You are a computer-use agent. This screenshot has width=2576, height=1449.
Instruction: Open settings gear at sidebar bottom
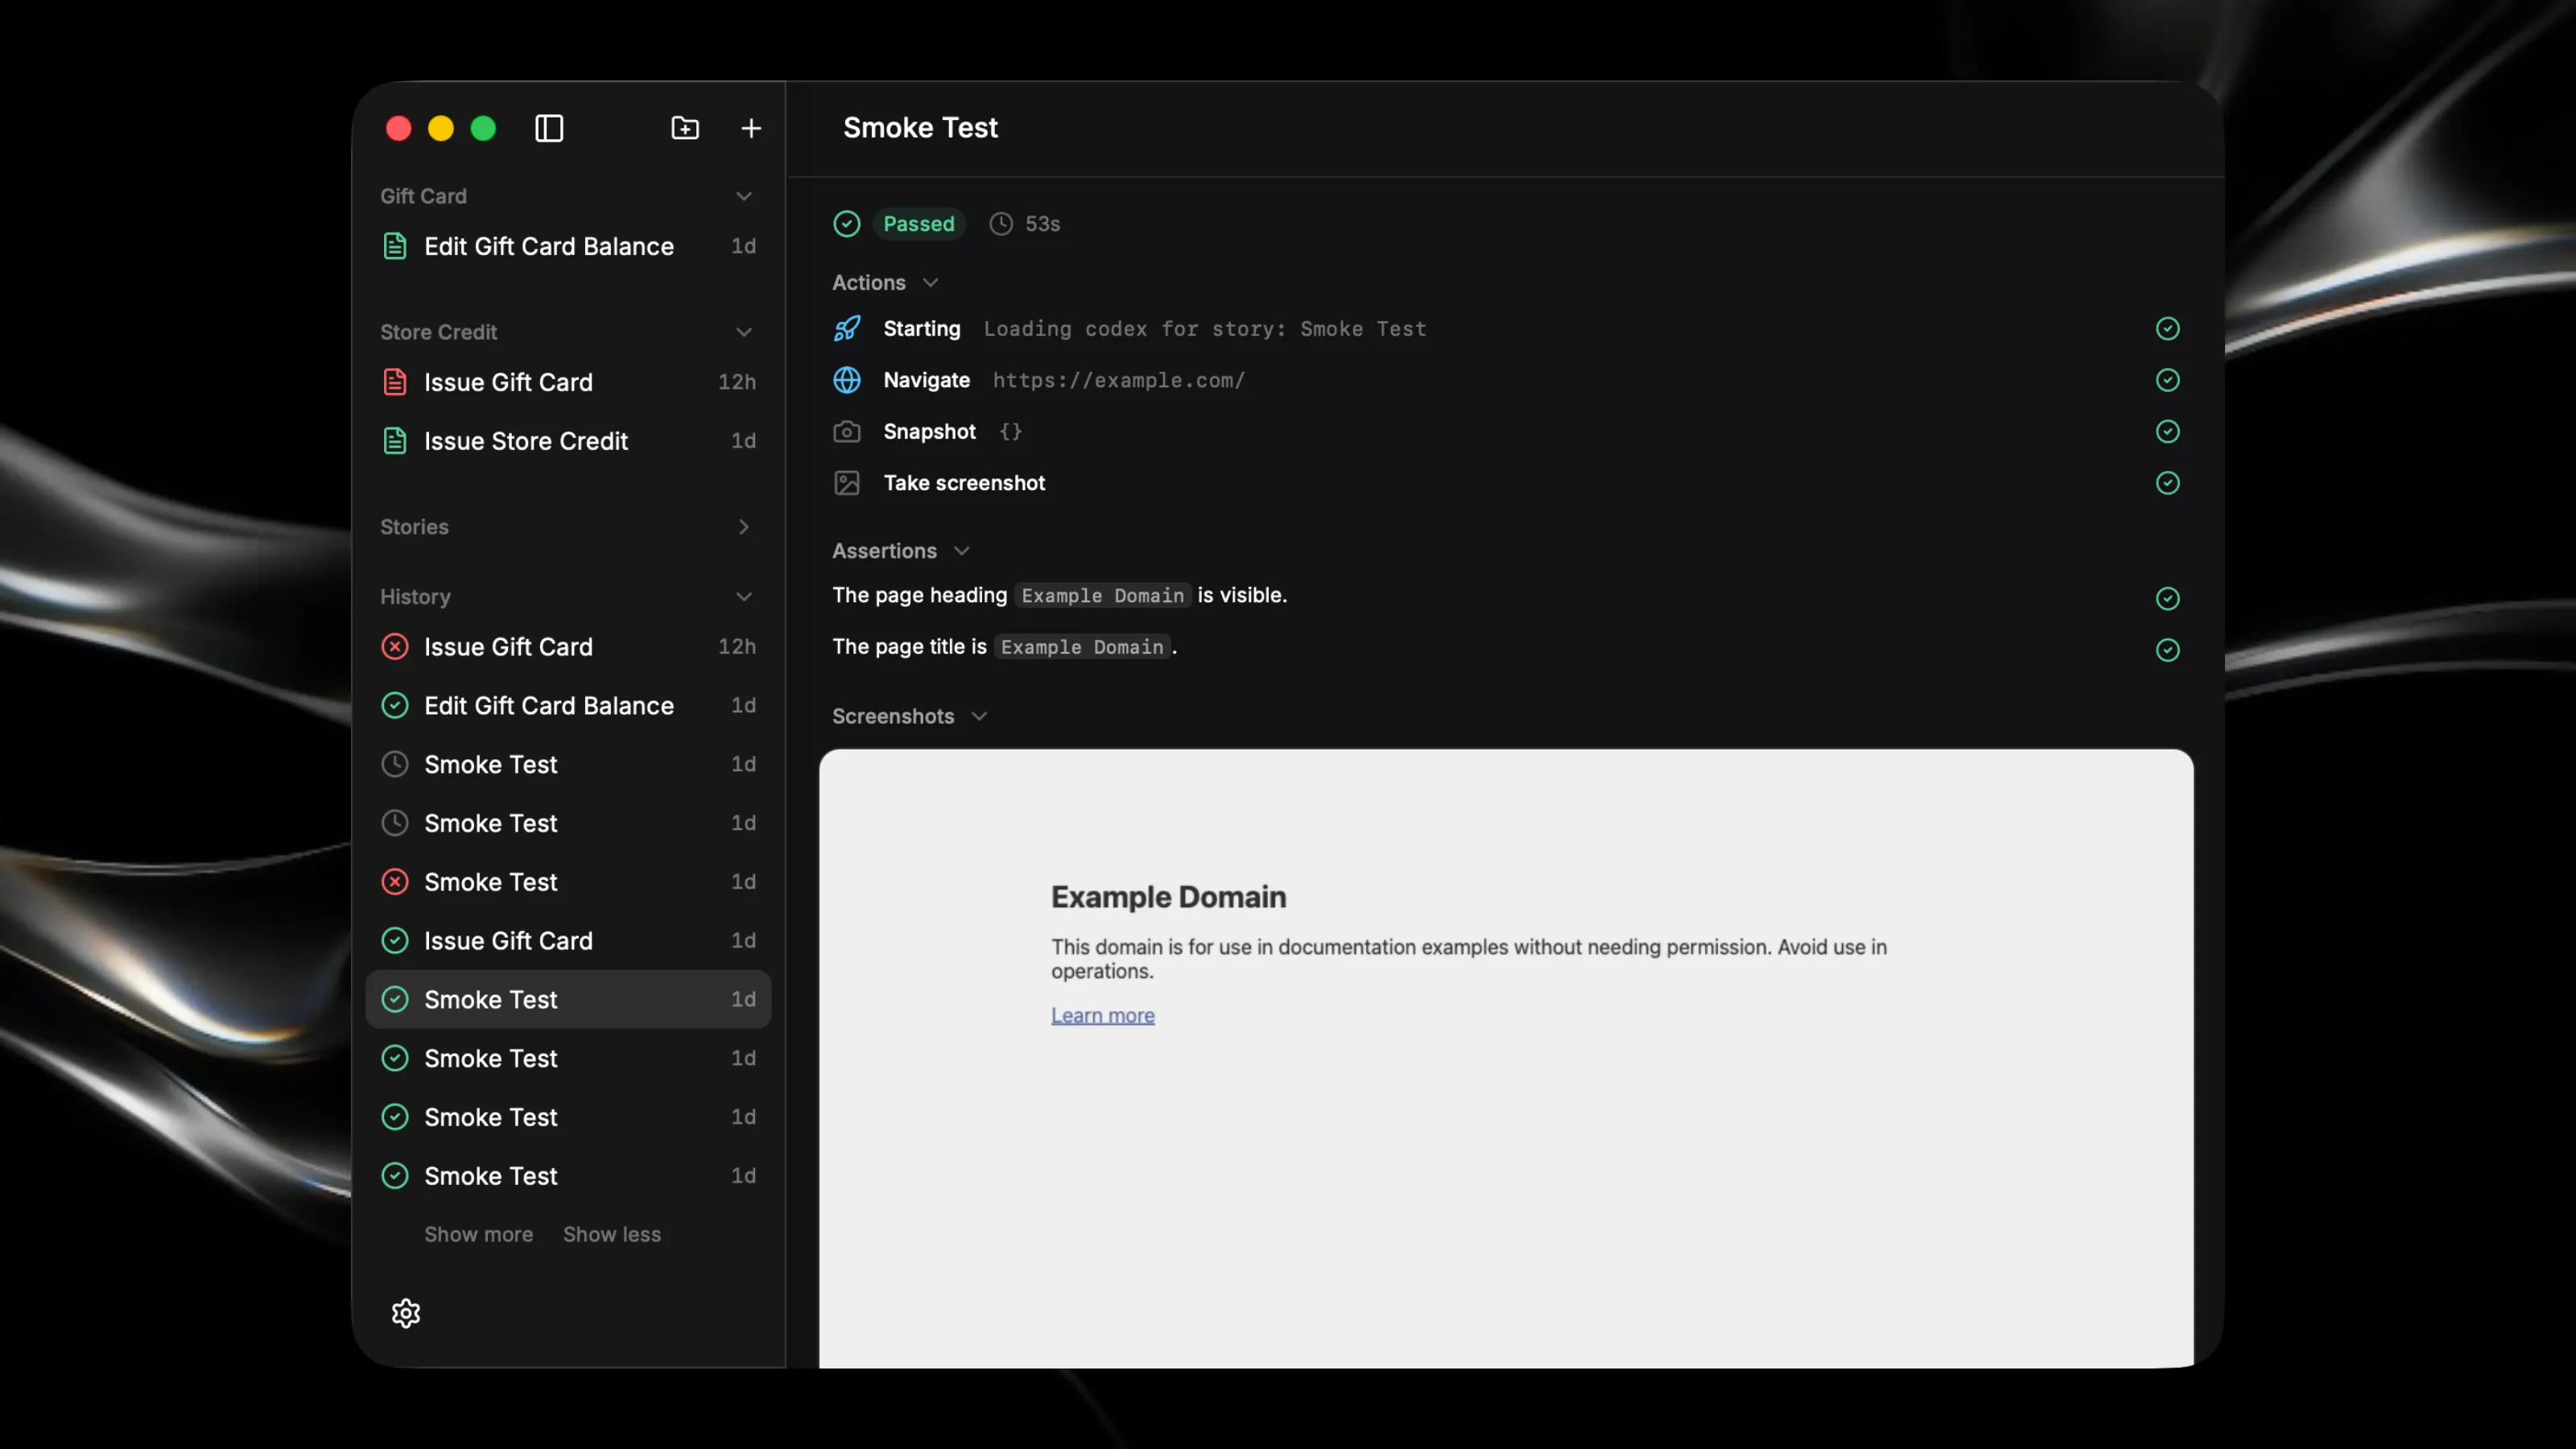point(406,1313)
